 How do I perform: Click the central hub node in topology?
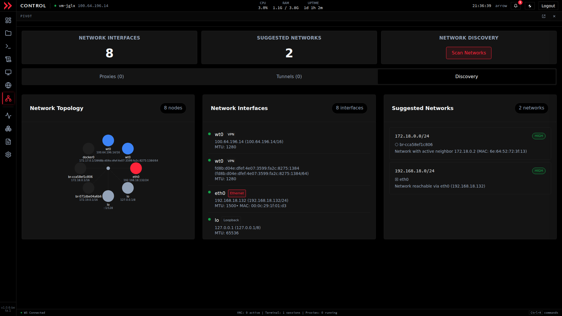pyautogui.click(x=108, y=168)
